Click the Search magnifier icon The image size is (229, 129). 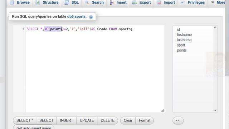87,3
